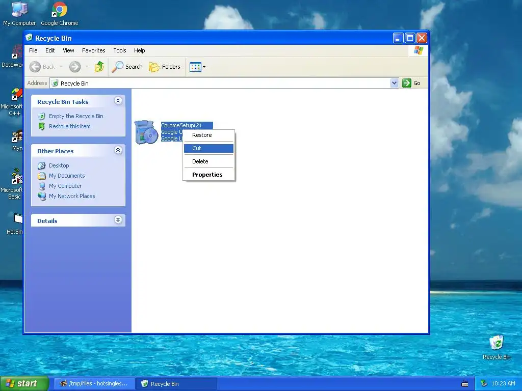522x391 pixels.
Task: Open the Back button history dropdown arrow
Action: [x=61, y=67]
